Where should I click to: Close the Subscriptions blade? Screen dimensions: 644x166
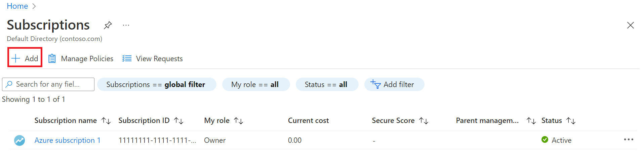click(x=630, y=25)
